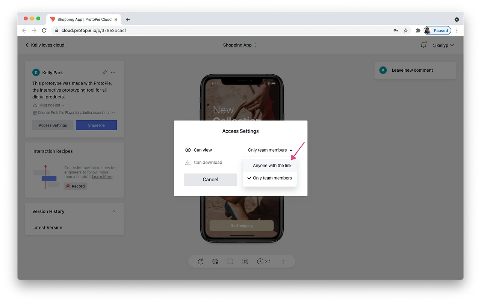Select Latest Version in version history
This screenshot has width=481, height=303.
pyautogui.click(x=47, y=228)
